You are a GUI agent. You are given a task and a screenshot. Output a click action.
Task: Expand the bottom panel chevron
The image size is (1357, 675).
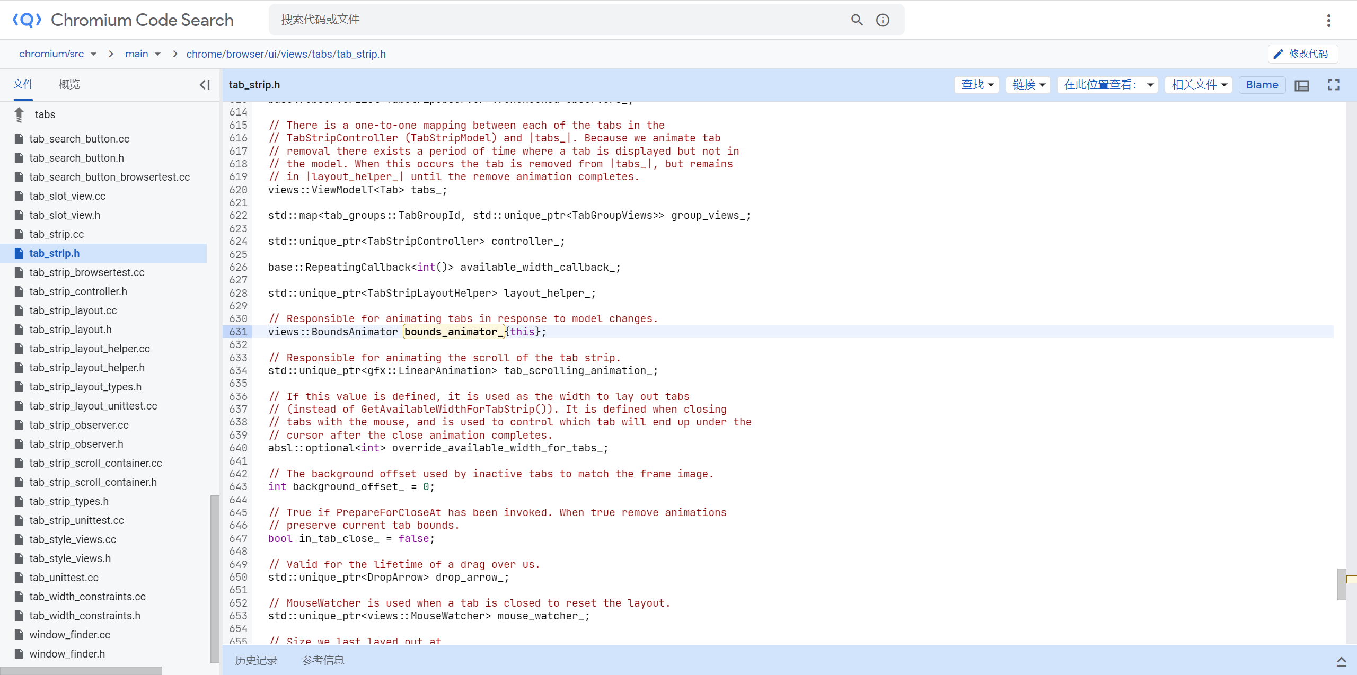[1341, 661]
